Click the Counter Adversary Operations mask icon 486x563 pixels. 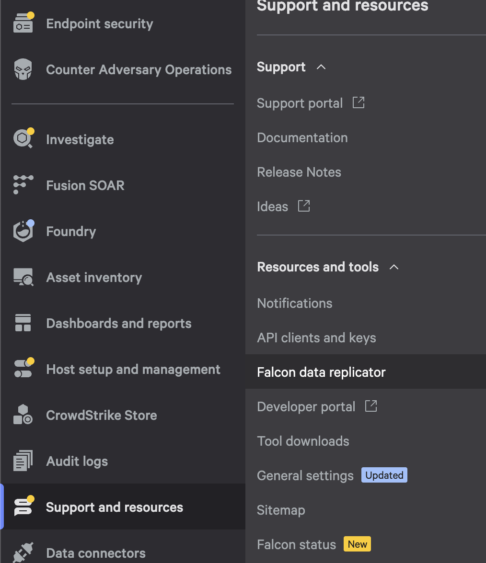tap(23, 70)
